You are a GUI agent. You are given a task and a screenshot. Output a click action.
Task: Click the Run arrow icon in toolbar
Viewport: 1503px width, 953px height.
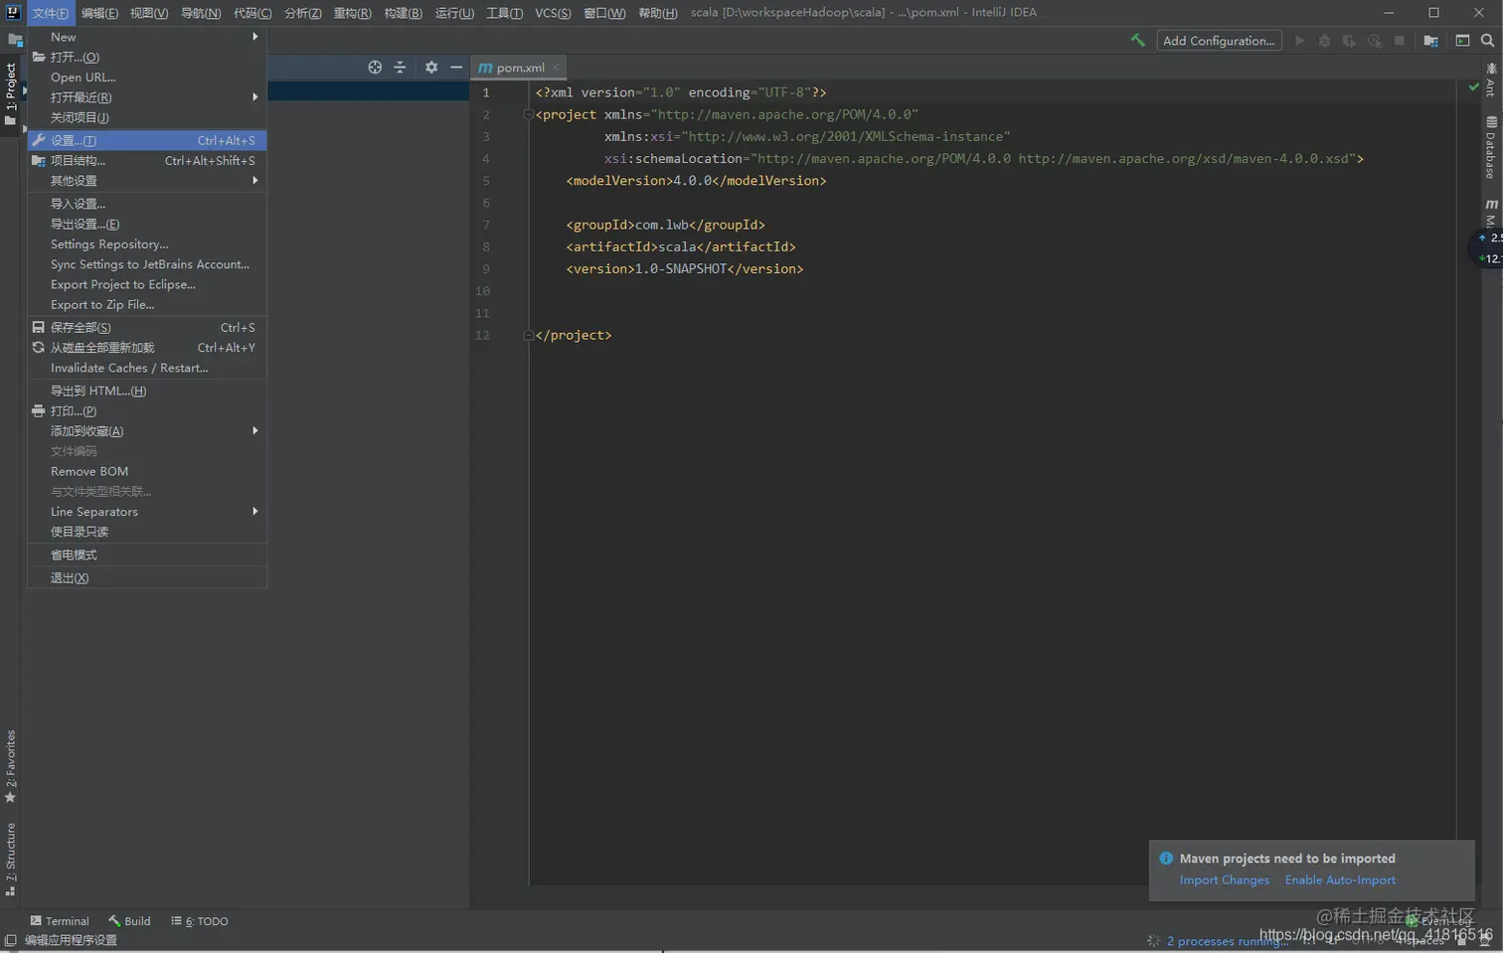click(1299, 41)
